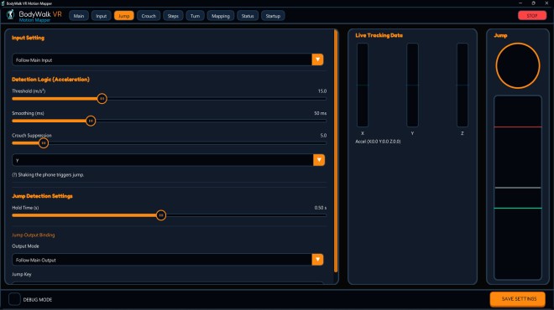The height and width of the screenshot is (310, 554).
Task: Click the Threshold value 15.0
Action: pos(321,91)
